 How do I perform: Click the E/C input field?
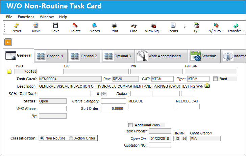tap(96, 71)
